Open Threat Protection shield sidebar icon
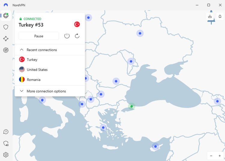 pos(6,27)
